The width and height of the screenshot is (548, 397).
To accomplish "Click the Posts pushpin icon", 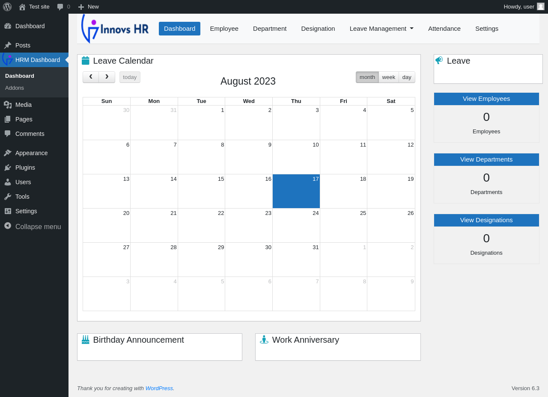I will coord(8,45).
